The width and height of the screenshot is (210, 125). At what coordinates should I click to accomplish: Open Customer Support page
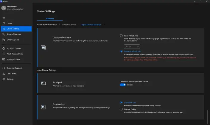click(16, 68)
